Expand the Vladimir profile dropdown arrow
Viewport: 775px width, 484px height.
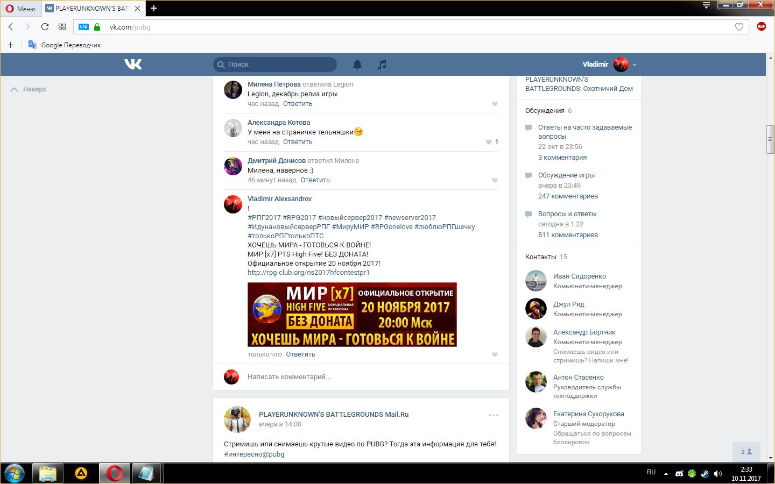point(635,65)
